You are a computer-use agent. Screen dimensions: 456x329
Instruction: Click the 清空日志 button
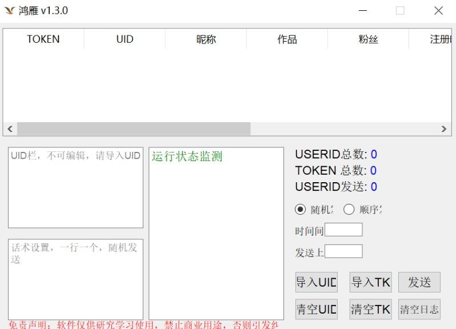[x=419, y=310]
